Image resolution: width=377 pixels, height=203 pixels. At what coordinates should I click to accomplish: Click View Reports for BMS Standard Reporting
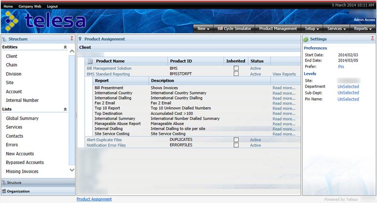(284, 74)
